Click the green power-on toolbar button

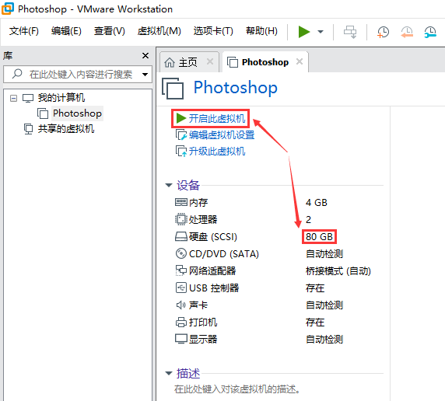tap(303, 32)
